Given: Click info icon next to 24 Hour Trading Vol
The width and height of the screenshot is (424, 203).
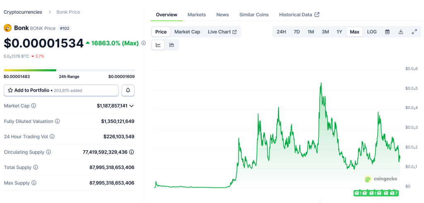Looking at the screenshot, I should pos(52,137).
